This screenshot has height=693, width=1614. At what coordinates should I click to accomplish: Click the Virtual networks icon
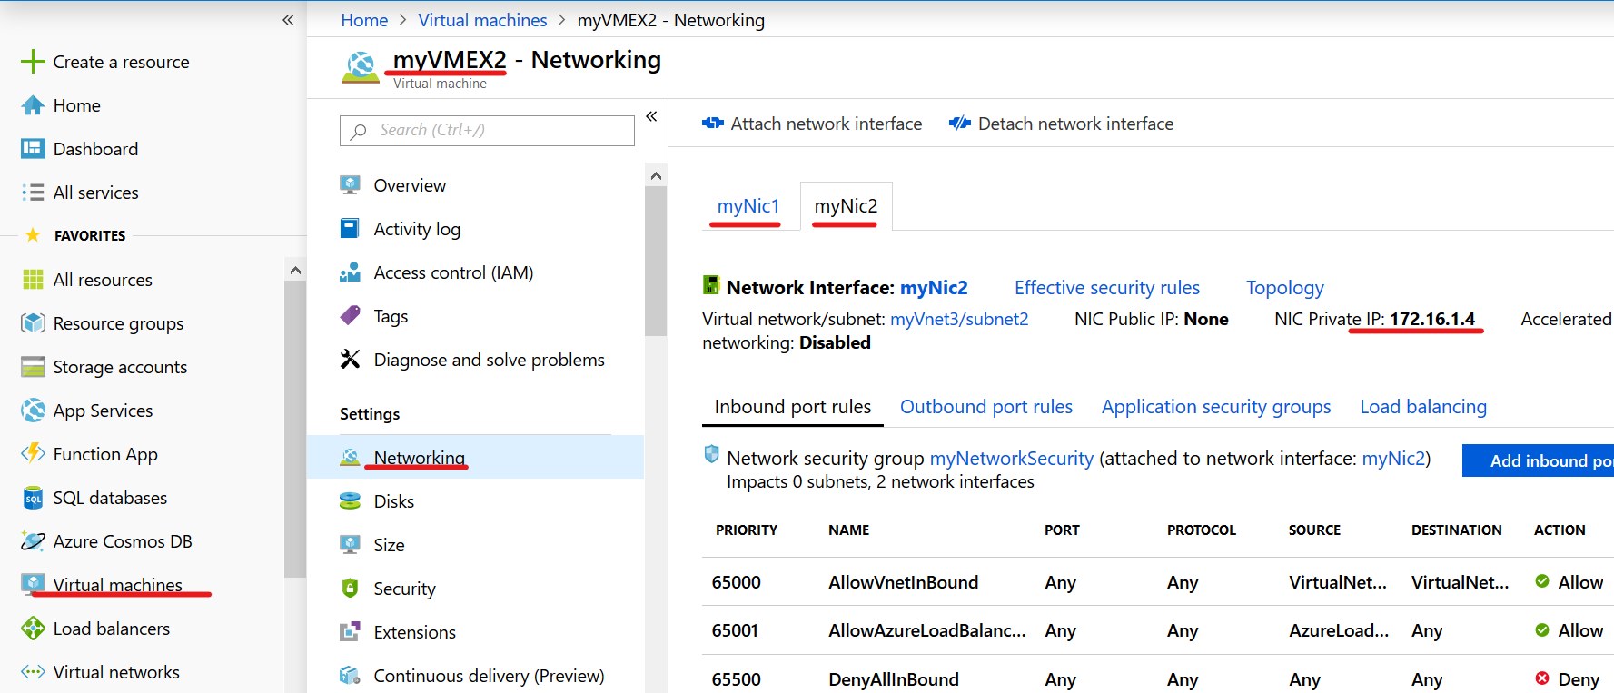point(33,672)
